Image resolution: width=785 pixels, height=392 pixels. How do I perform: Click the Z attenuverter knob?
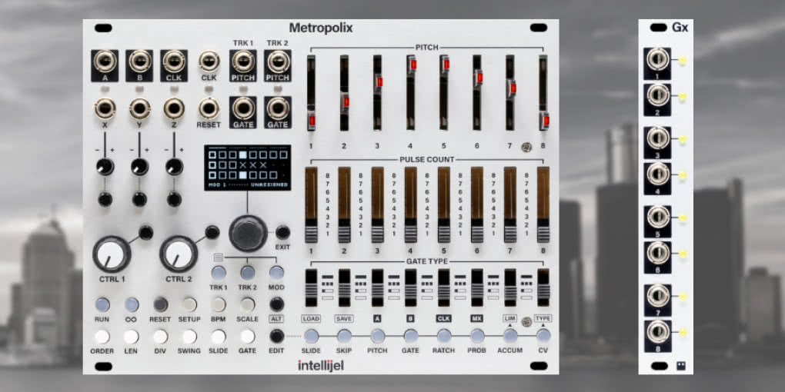coord(174,167)
